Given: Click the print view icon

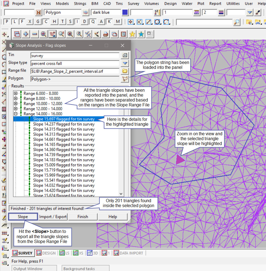Looking at the screenshot, I should coord(106,34).
